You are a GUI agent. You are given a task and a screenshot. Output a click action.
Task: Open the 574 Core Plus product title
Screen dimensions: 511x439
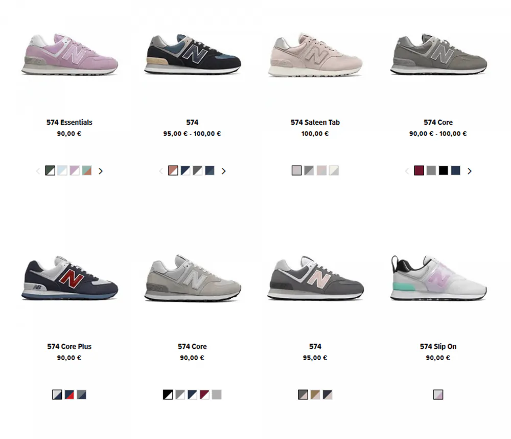pyautogui.click(x=69, y=346)
